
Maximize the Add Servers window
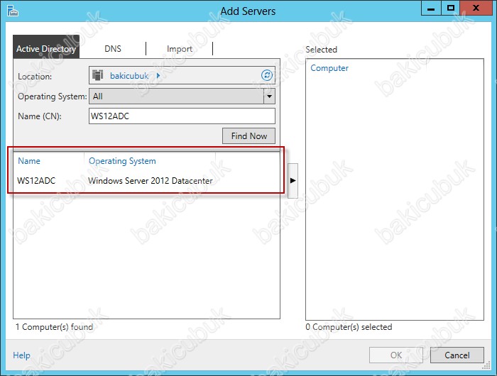coord(450,9)
